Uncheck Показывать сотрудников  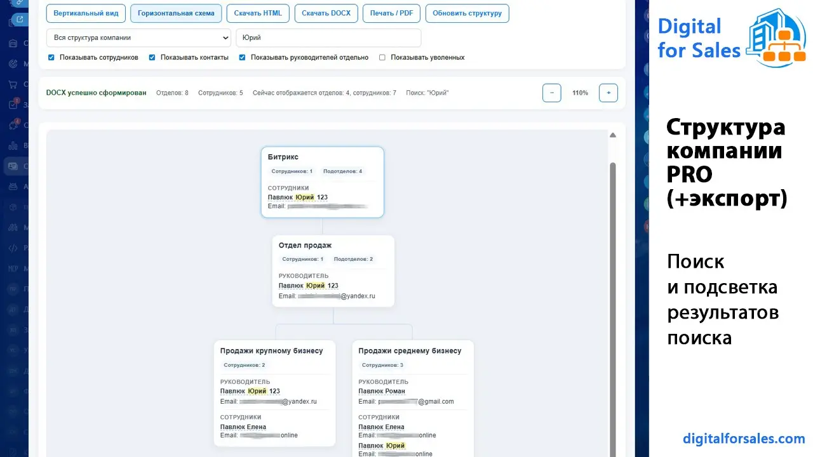click(x=51, y=57)
